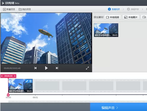Click the 快剪辑 app logo icon
Image resolution: width=147 pixels, height=111 pixels.
[x=3, y=3]
